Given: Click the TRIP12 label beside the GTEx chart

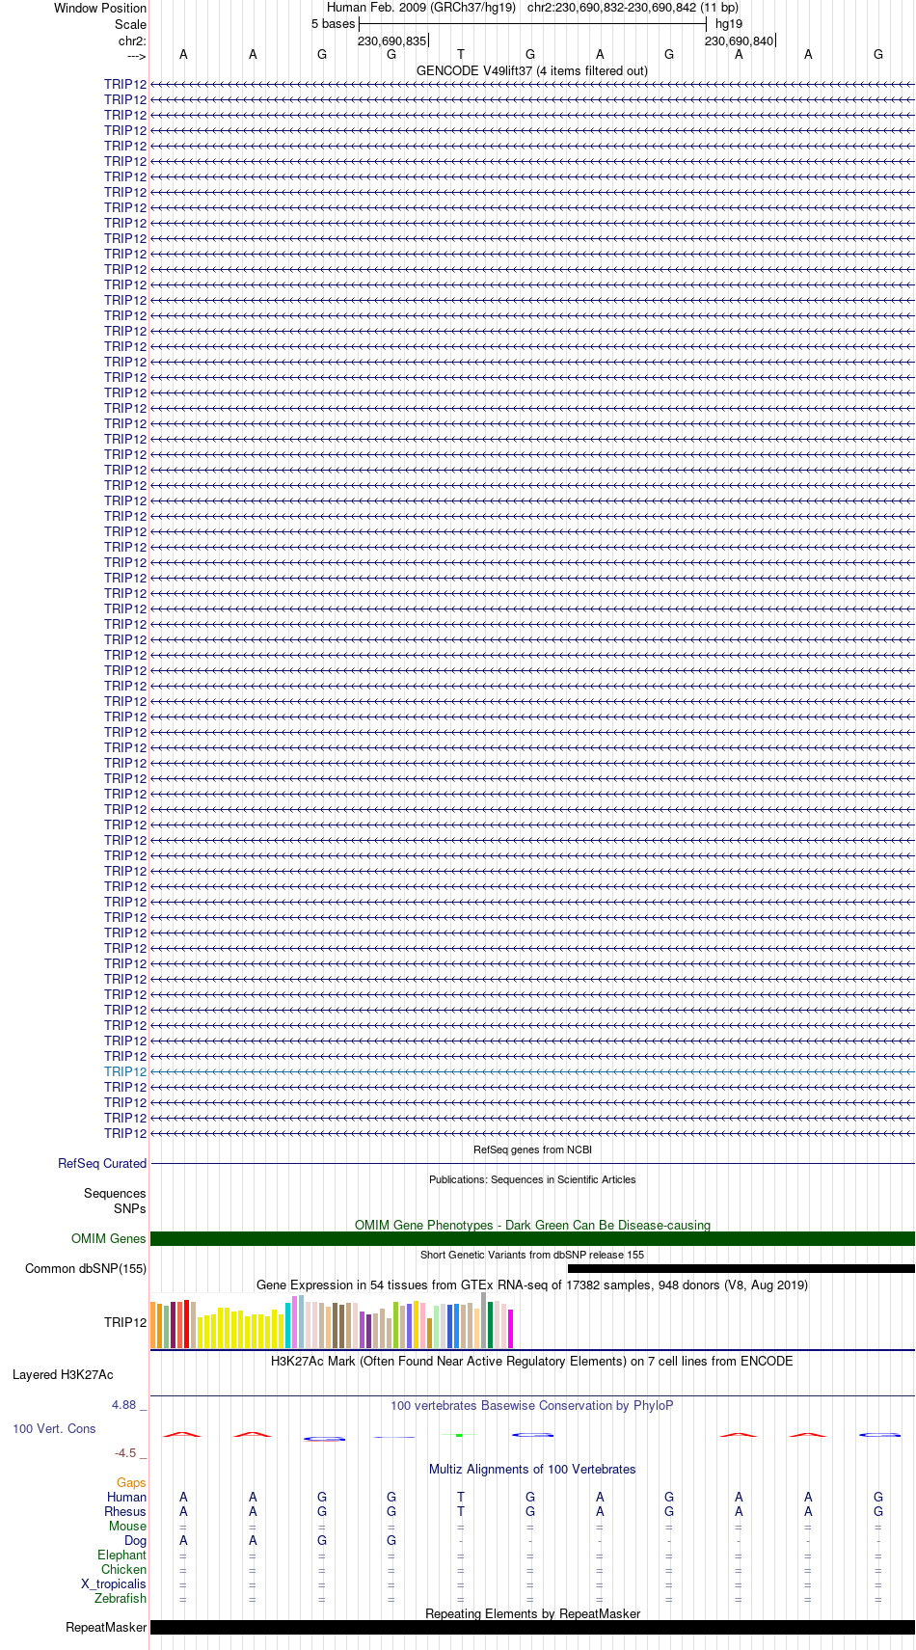Looking at the screenshot, I should 125,1322.
